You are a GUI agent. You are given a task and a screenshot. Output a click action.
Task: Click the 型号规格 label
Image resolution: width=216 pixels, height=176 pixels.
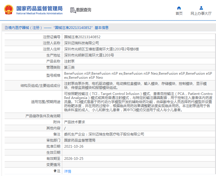(53, 76)
